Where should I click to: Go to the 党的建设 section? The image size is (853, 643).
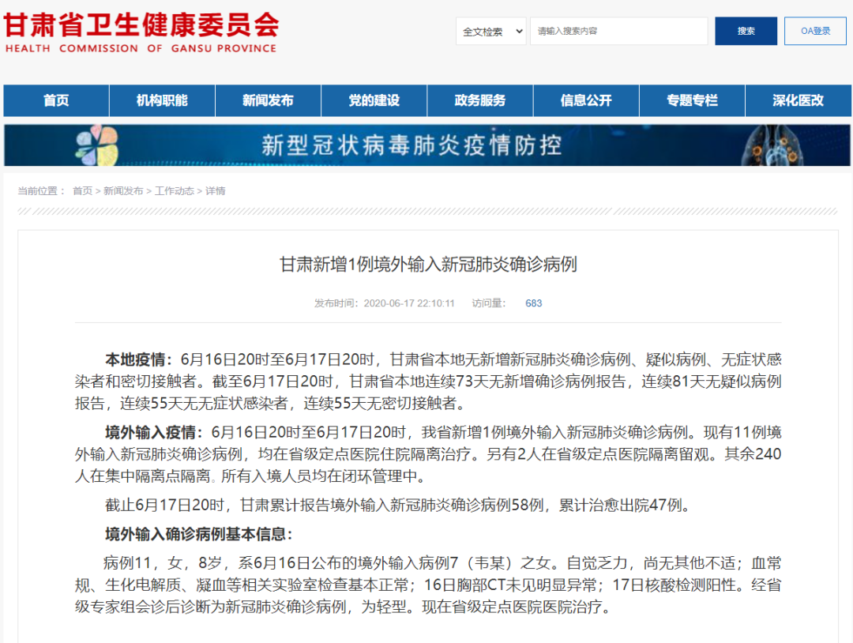coord(374,101)
